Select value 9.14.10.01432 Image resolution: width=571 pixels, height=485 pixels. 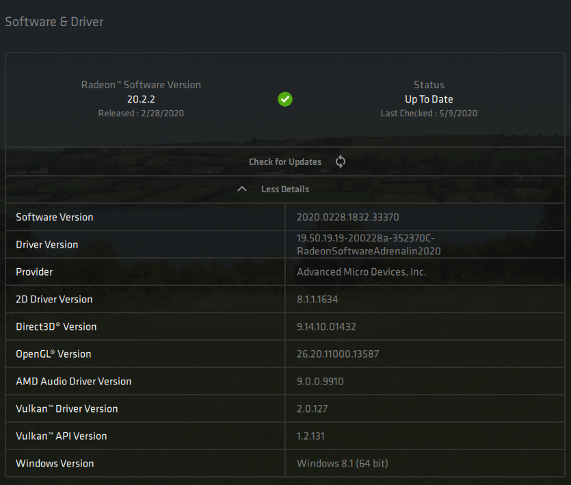tap(326, 326)
